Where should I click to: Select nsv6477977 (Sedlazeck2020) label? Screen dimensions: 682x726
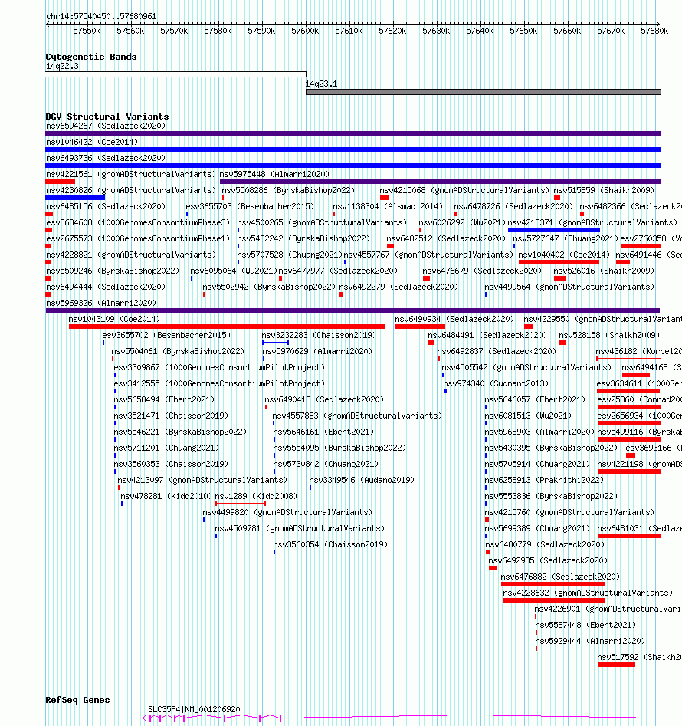338,271
